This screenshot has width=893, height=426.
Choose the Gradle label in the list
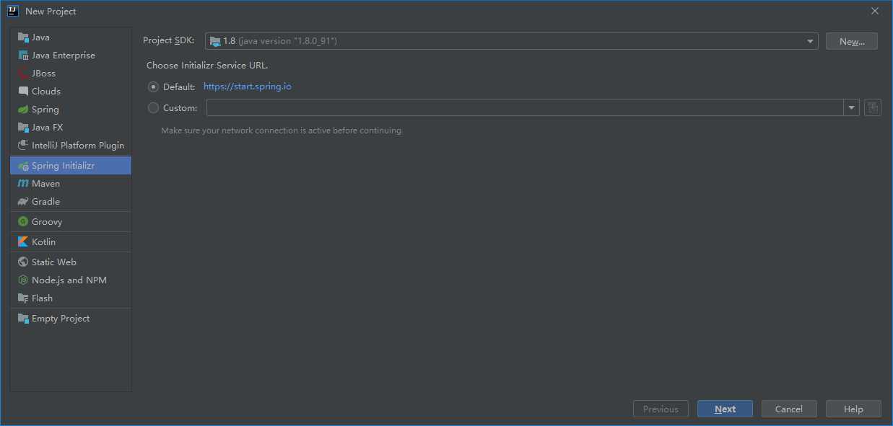[x=46, y=202]
